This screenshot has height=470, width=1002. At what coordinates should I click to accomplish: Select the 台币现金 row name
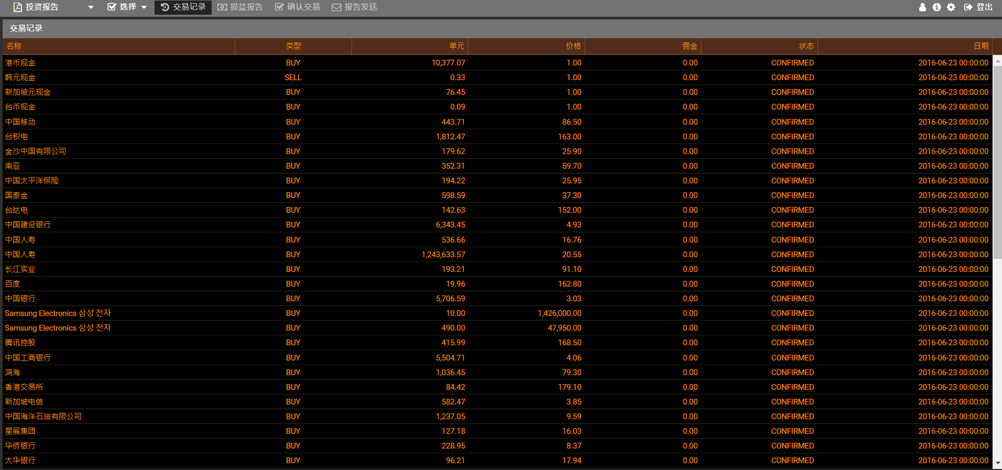(x=20, y=107)
